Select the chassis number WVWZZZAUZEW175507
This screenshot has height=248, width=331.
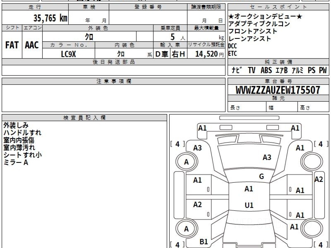tap(278, 90)
